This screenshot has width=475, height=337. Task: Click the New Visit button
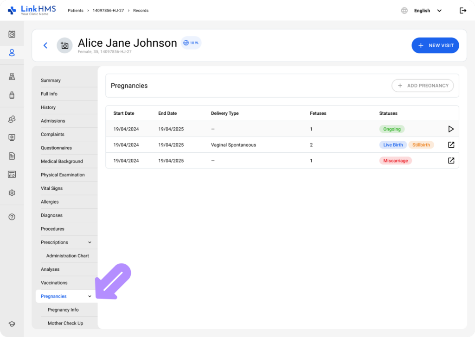[x=435, y=45]
